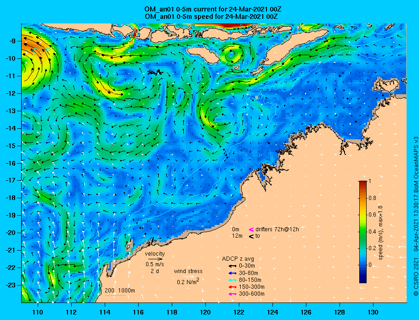Click the '200 1000m' isobath label

(x=120, y=291)
